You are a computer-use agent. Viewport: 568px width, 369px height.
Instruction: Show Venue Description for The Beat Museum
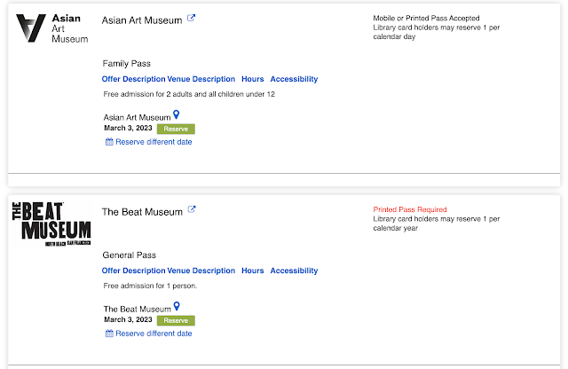point(201,271)
